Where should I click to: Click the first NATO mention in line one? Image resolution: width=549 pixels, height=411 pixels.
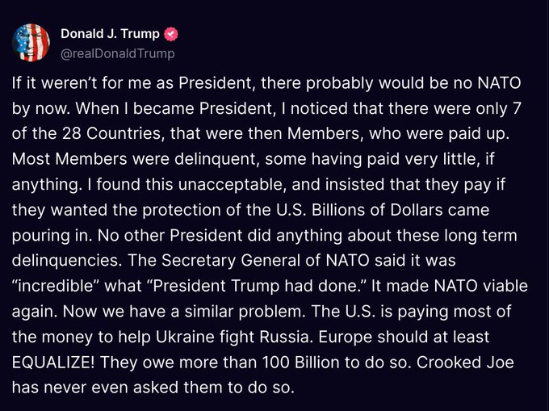click(x=499, y=83)
